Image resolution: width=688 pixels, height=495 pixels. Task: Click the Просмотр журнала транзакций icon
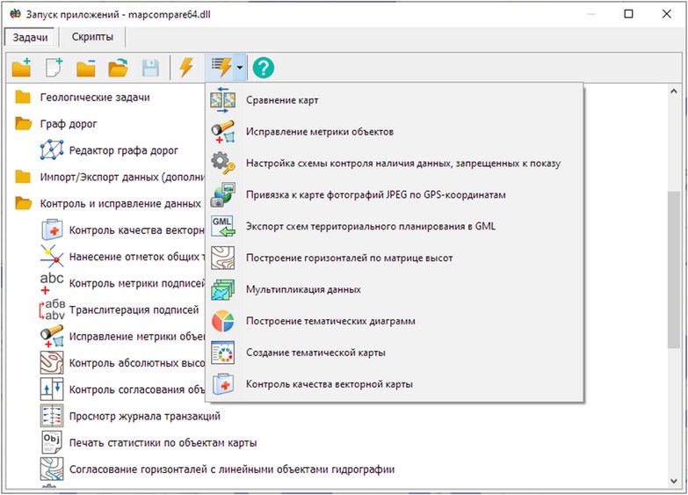pyautogui.click(x=52, y=415)
